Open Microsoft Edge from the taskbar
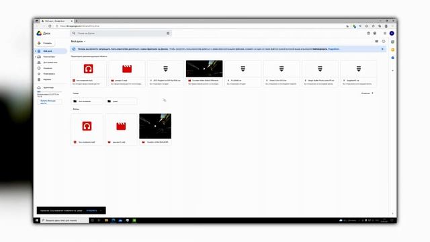430x242 pixels. click(x=114, y=220)
